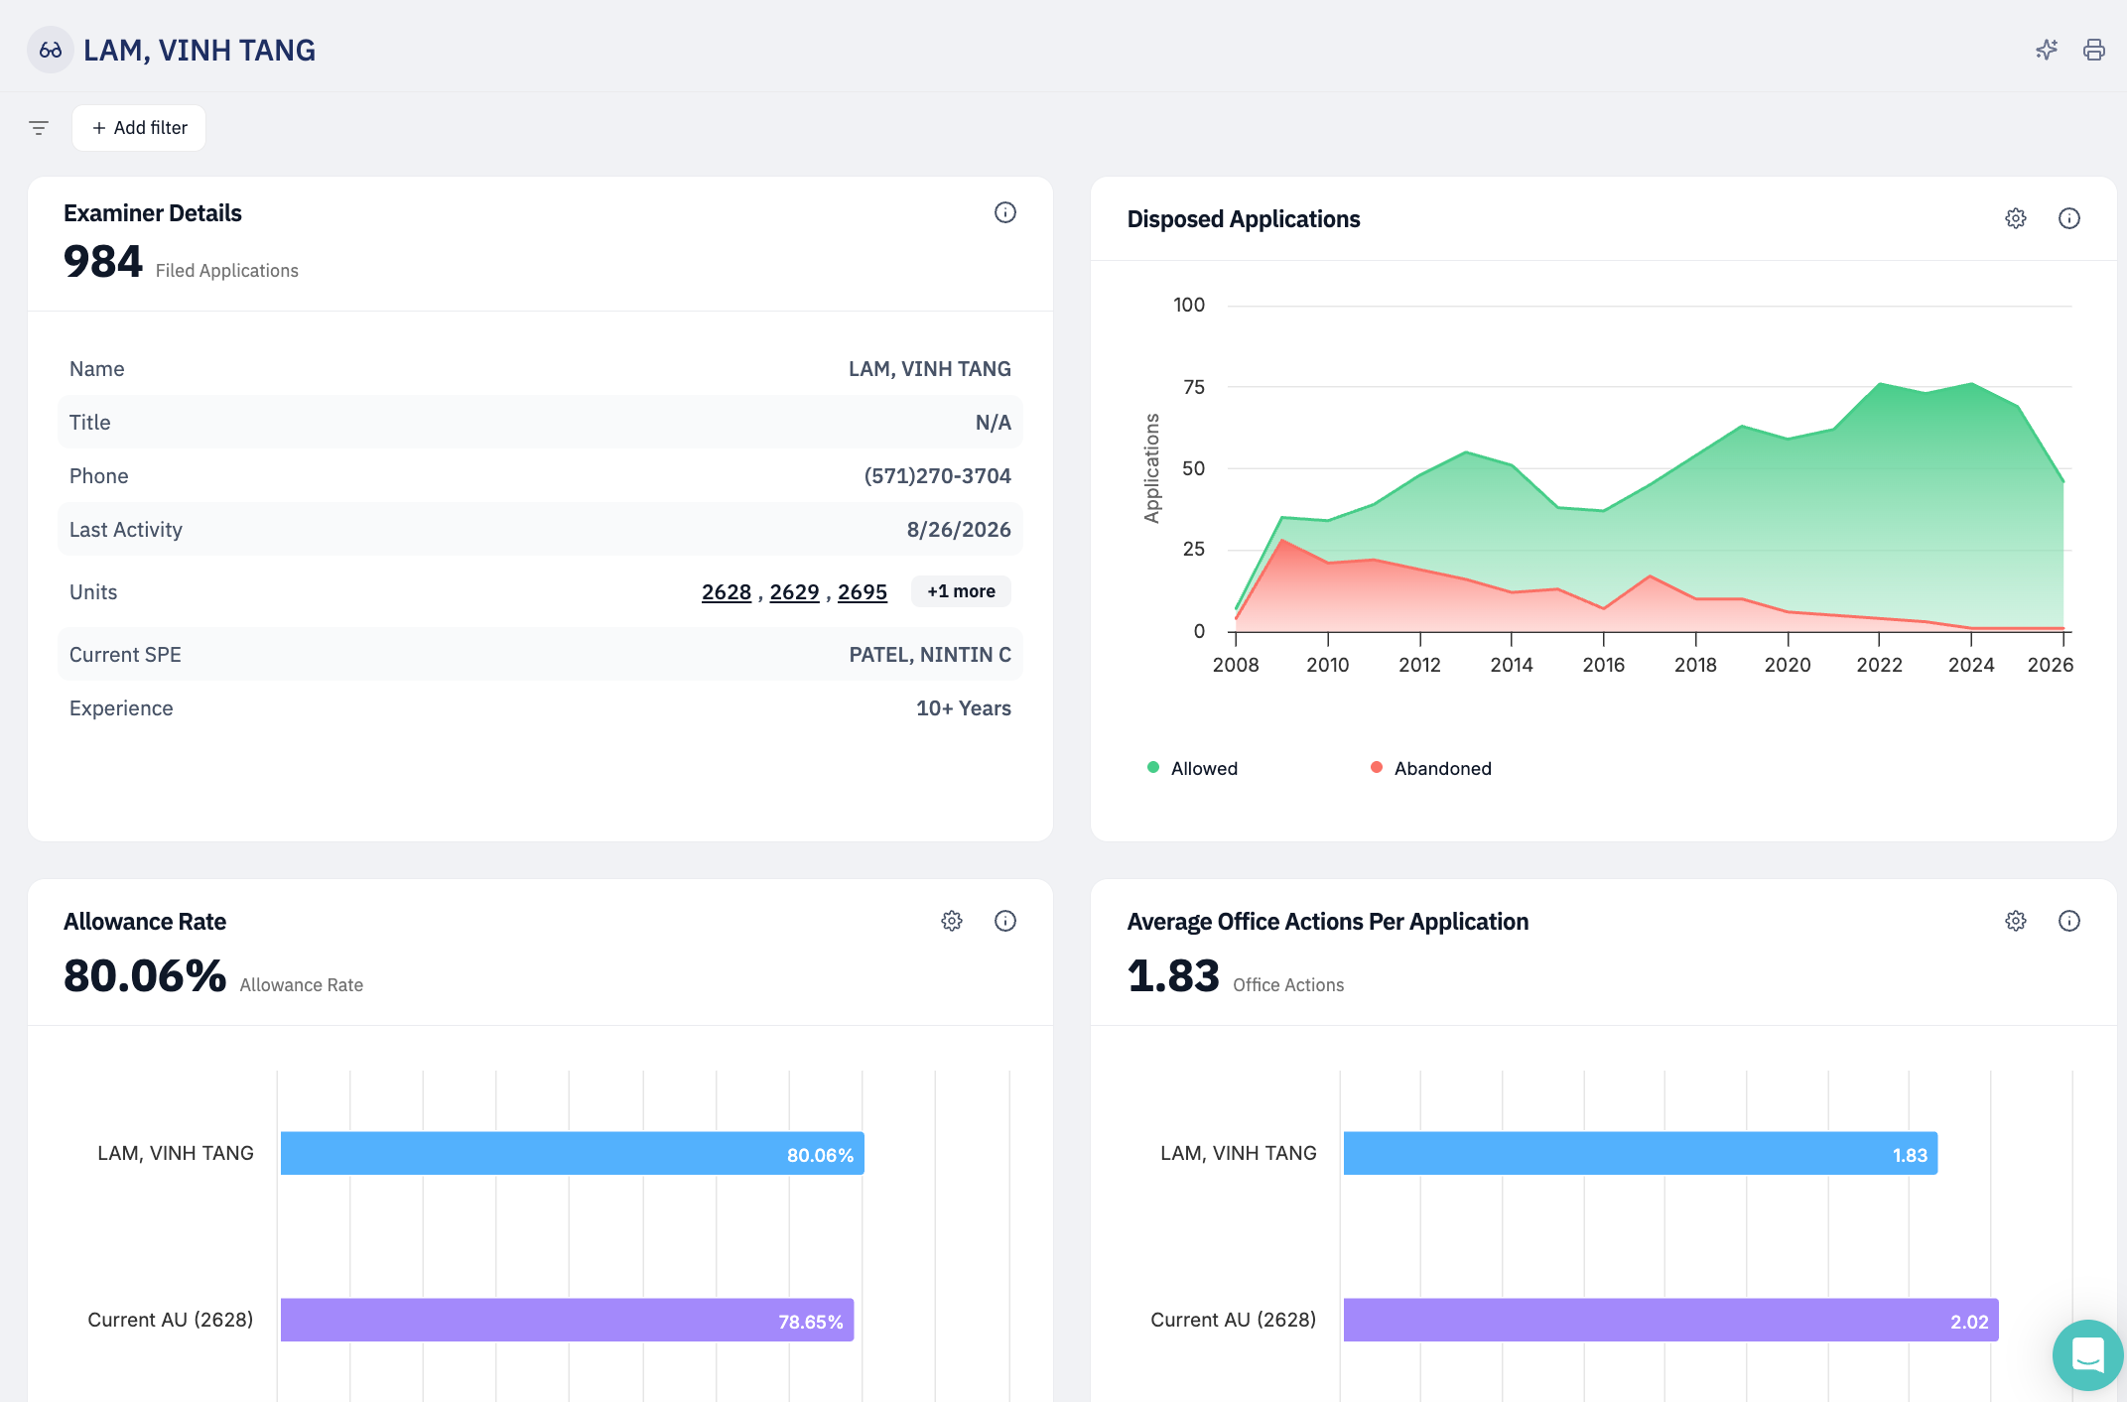Image resolution: width=2127 pixels, height=1402 pixels.
Task: Click the print icon in header
Action: click(x=2094, y=50)
